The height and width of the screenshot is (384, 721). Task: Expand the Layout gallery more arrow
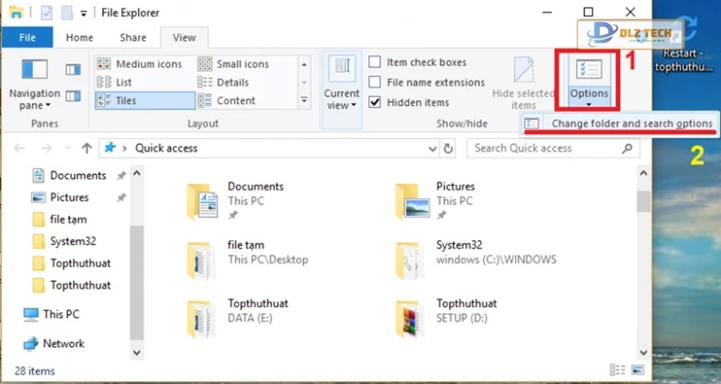point(304,100)
